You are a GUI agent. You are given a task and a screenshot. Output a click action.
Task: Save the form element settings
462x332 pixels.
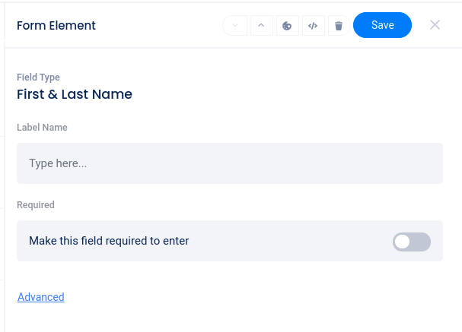tap(382, 25)
